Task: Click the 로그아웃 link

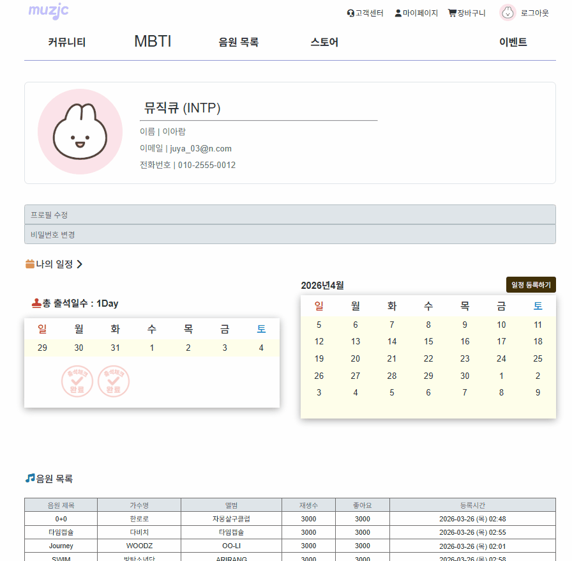Action: coord(534,13)
